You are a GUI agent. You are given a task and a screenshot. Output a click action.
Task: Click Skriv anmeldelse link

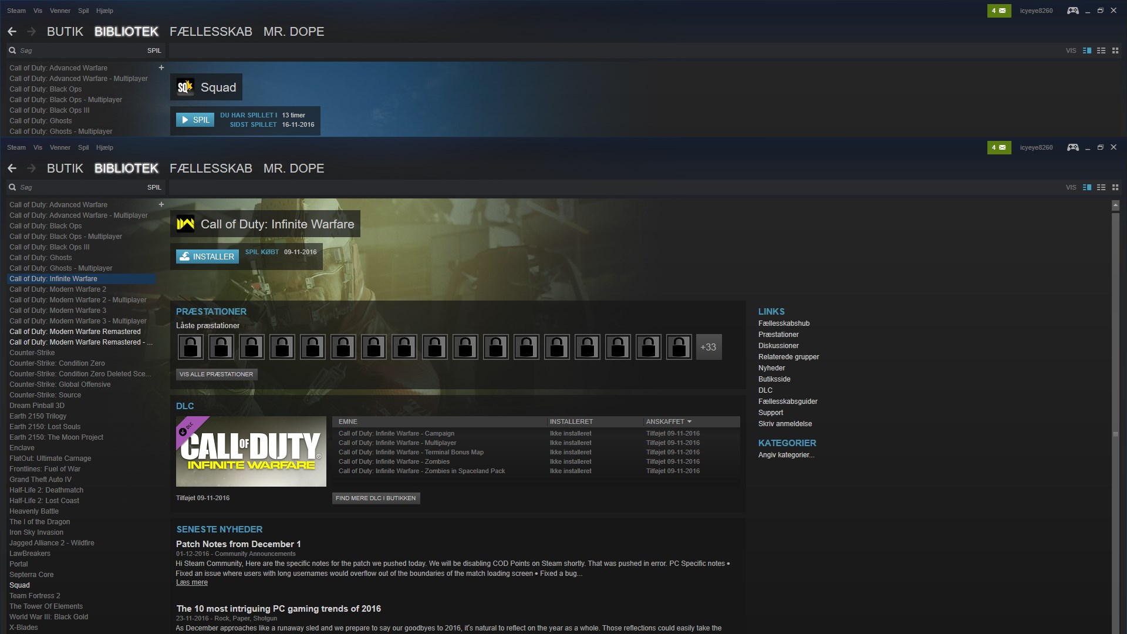pyautogui.click(x=785, y=424)
